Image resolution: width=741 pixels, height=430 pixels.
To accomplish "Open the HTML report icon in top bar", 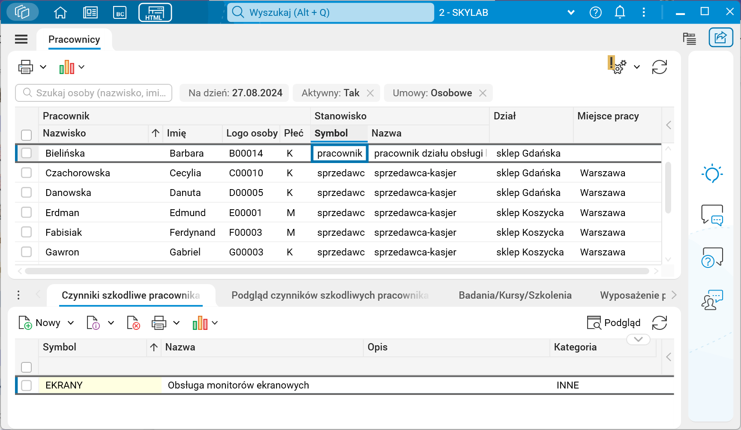I will 155,12.
